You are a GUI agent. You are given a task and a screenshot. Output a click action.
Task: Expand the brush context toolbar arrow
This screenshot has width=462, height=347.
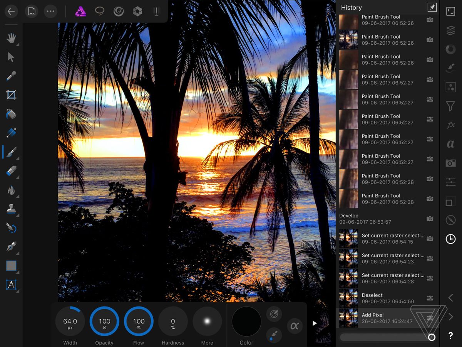(x=315, y=323)
